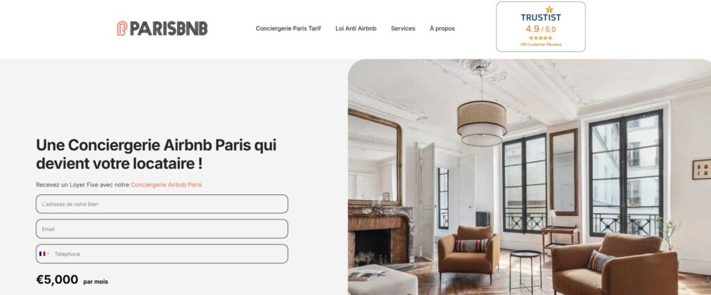The width and height of the screenshot is (711, 295).
Task: Click the five-star row in the Trustist widget
Action: pyautogui.click(x=540, y=38)
